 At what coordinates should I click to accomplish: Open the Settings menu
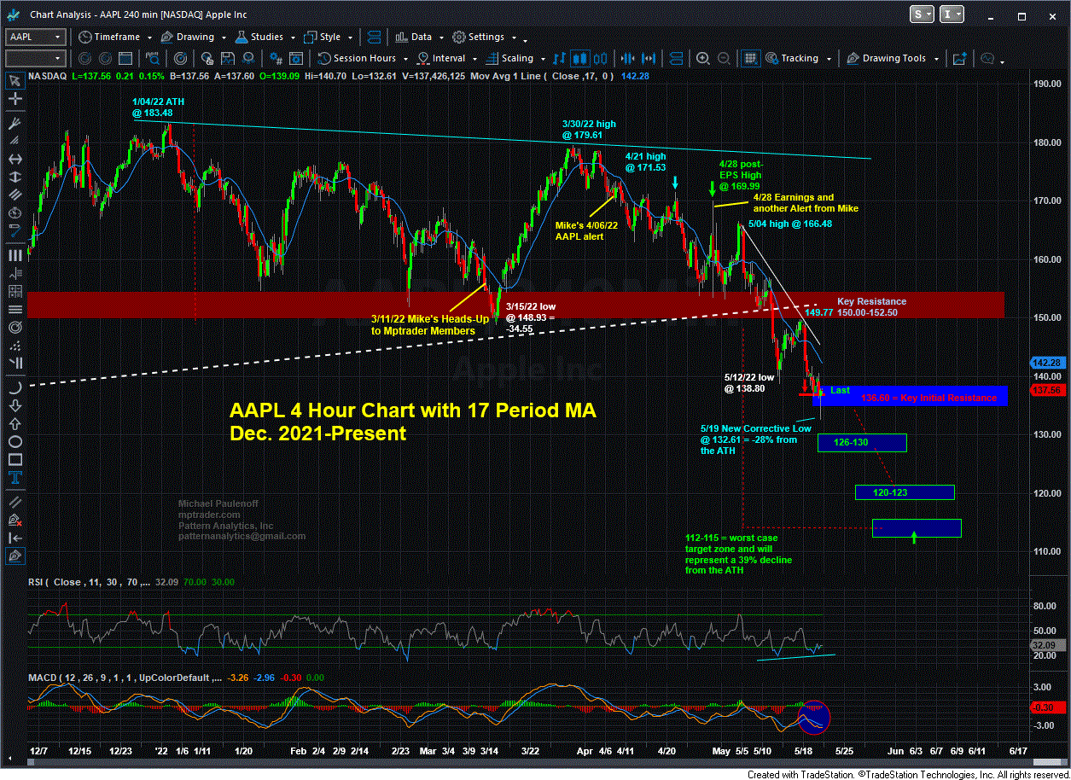coord(478,37)
